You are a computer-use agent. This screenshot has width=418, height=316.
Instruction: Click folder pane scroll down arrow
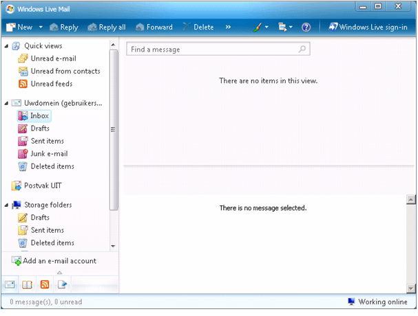[113, 246]
